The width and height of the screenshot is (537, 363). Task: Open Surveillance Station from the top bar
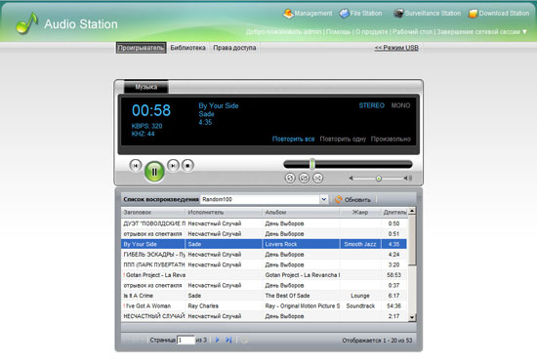tap(427, 14)
